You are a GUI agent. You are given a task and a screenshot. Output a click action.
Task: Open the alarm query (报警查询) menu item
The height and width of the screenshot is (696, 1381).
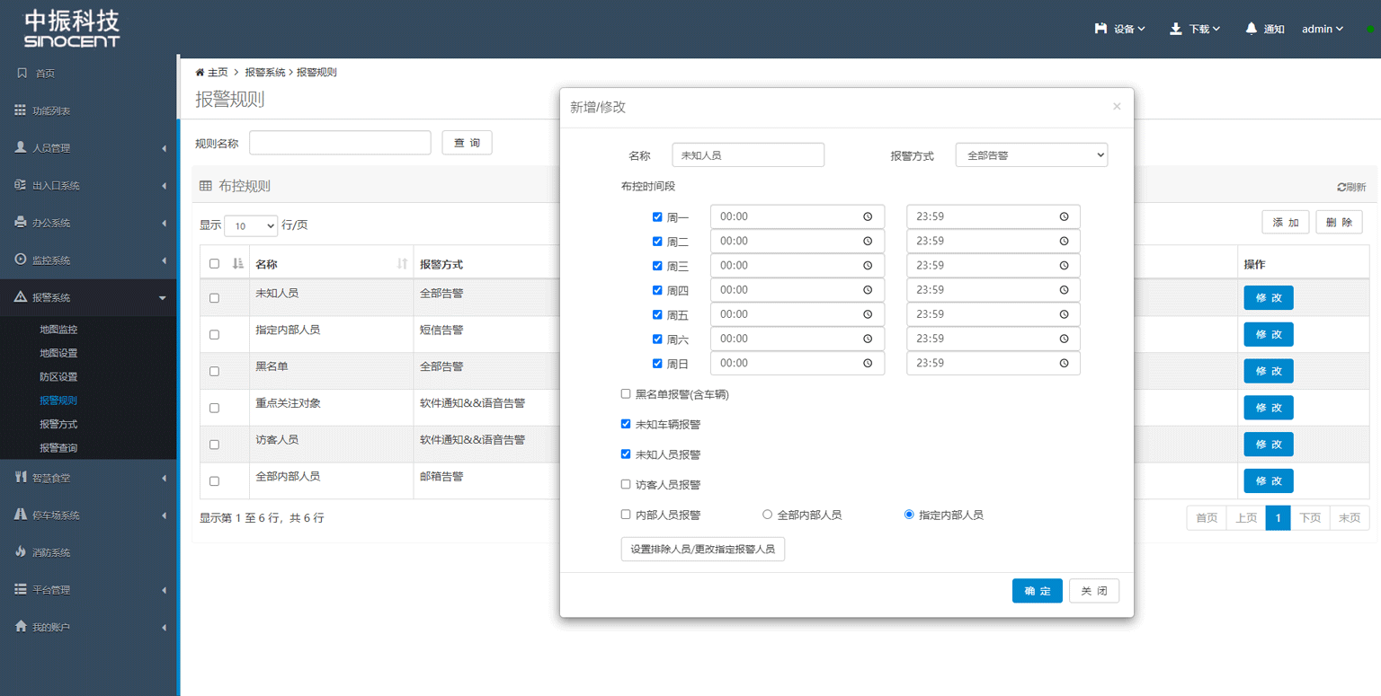58,447
